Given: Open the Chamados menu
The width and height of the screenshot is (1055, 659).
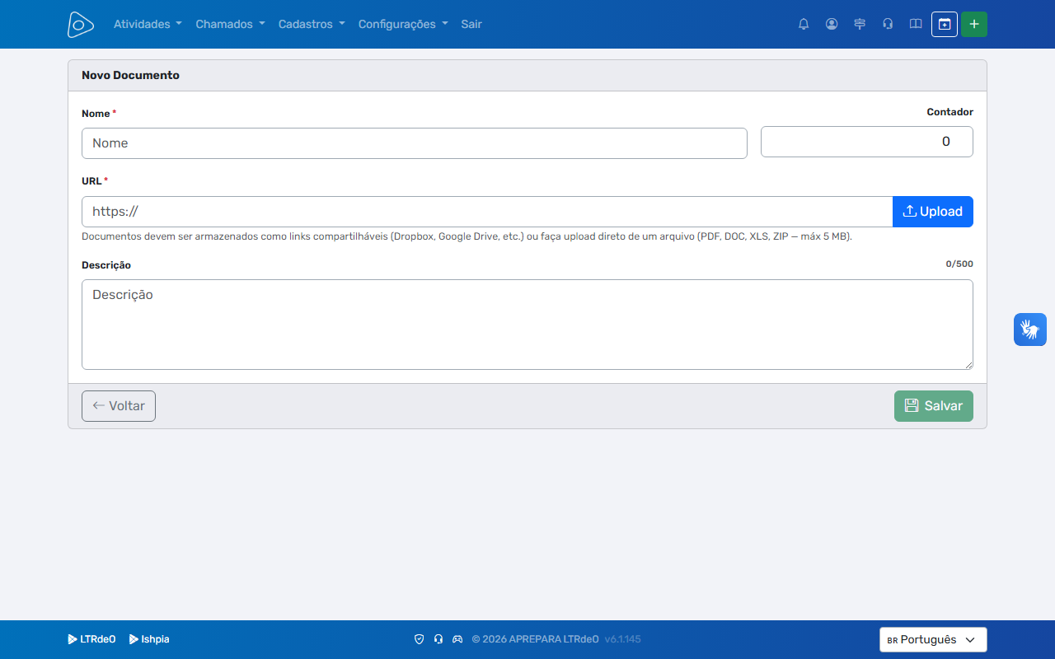Looking at the screenshot, I should tap(230, 24).
